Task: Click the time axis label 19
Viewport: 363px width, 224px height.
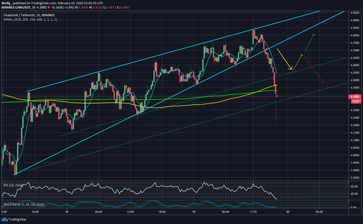Action: 194,212
